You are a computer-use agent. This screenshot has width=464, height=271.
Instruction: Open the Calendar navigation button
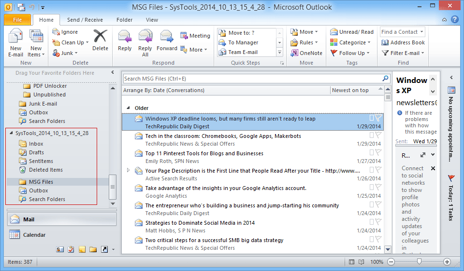62,235
